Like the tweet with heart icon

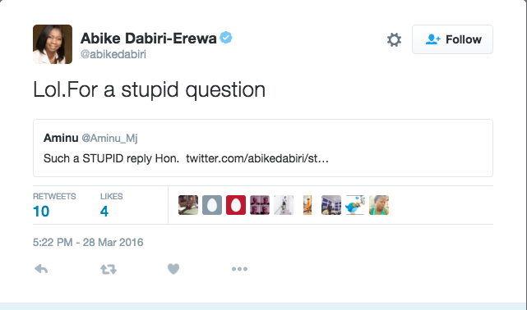coord(173,269)
